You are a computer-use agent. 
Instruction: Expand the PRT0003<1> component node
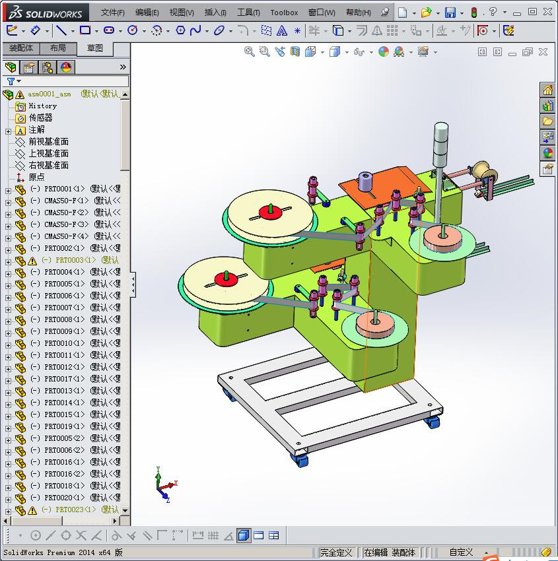pos(8,262)
